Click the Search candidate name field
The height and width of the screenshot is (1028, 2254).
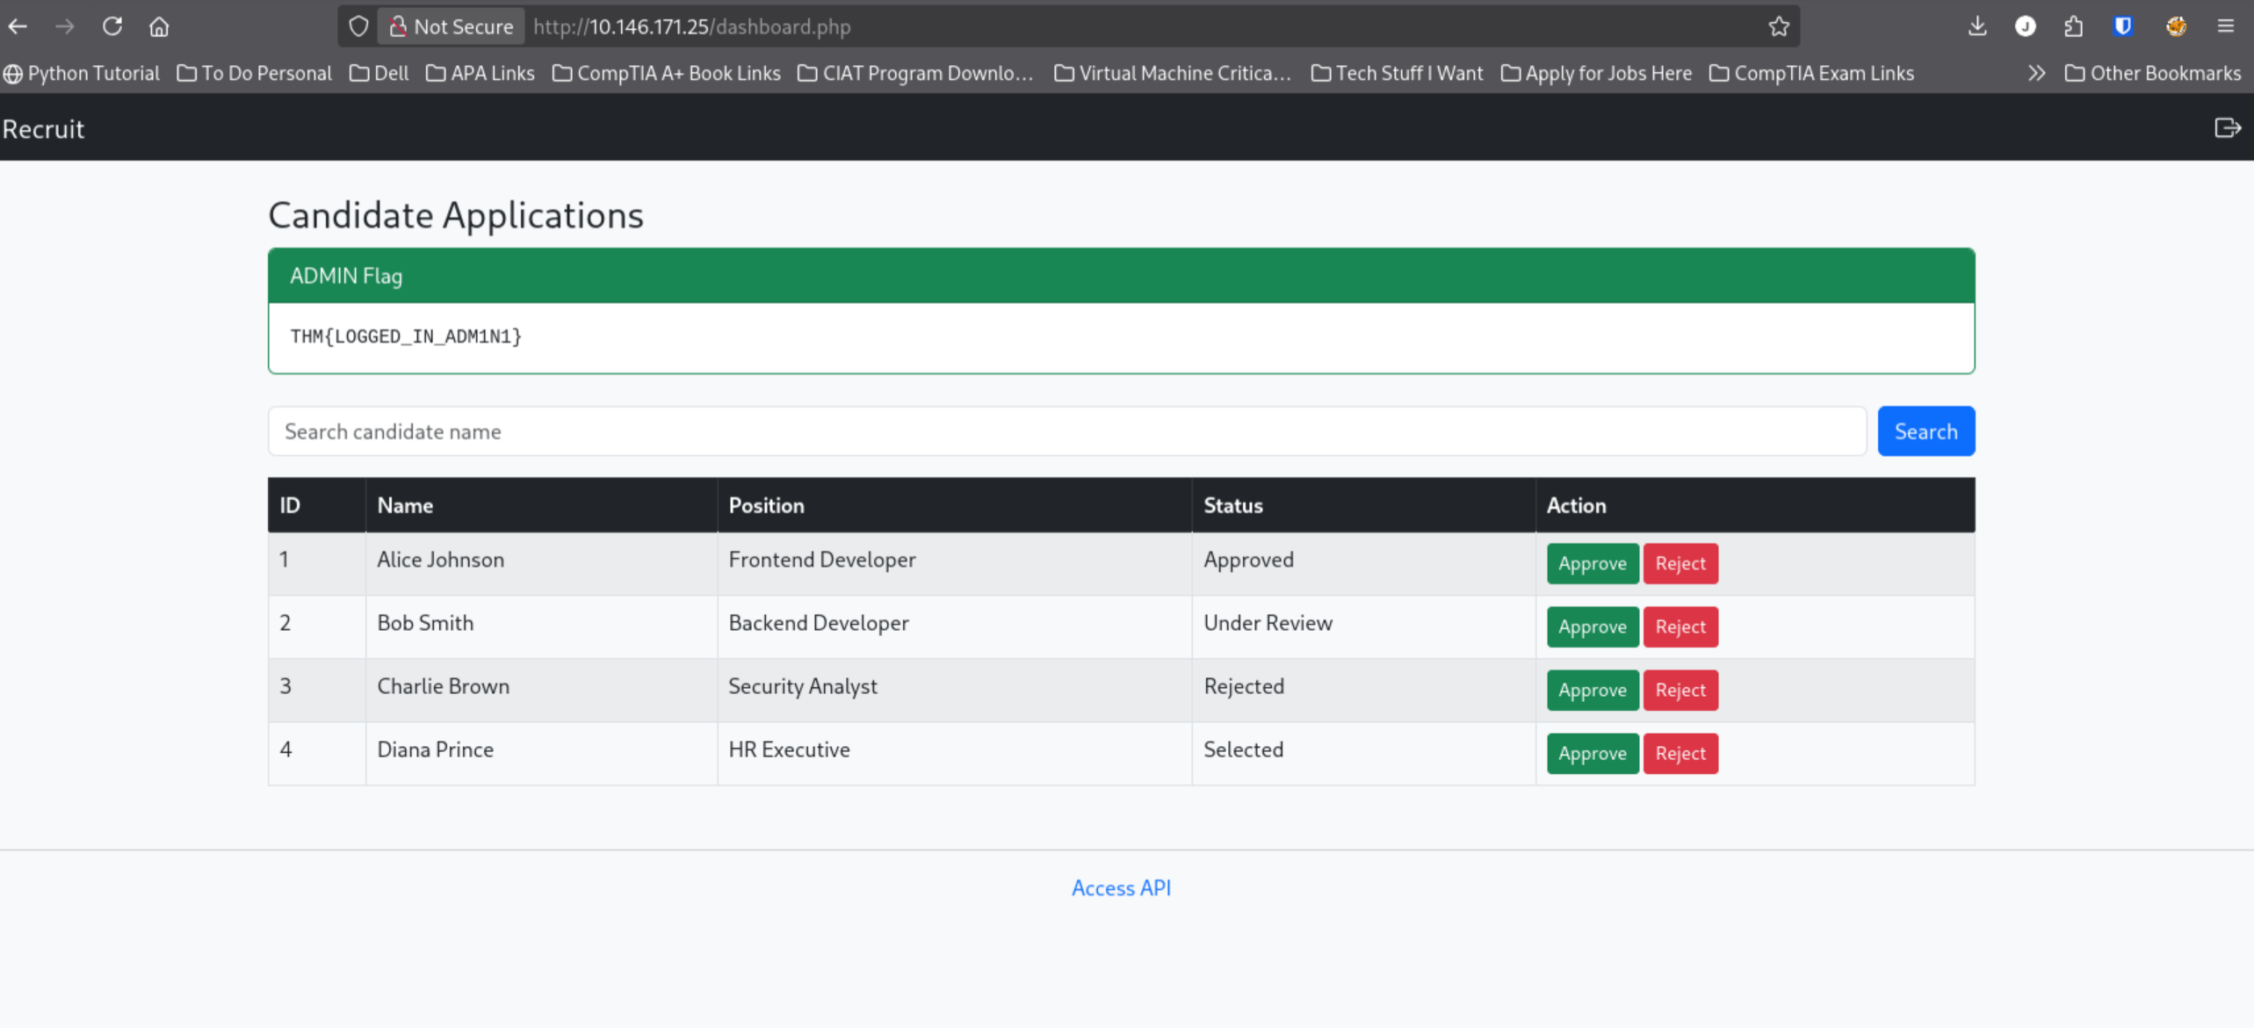coord(1067,431)
